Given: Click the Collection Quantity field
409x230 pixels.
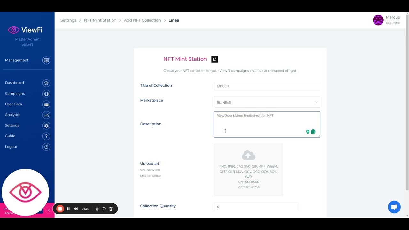Looking at the screenshot, I should pos(257,207).
